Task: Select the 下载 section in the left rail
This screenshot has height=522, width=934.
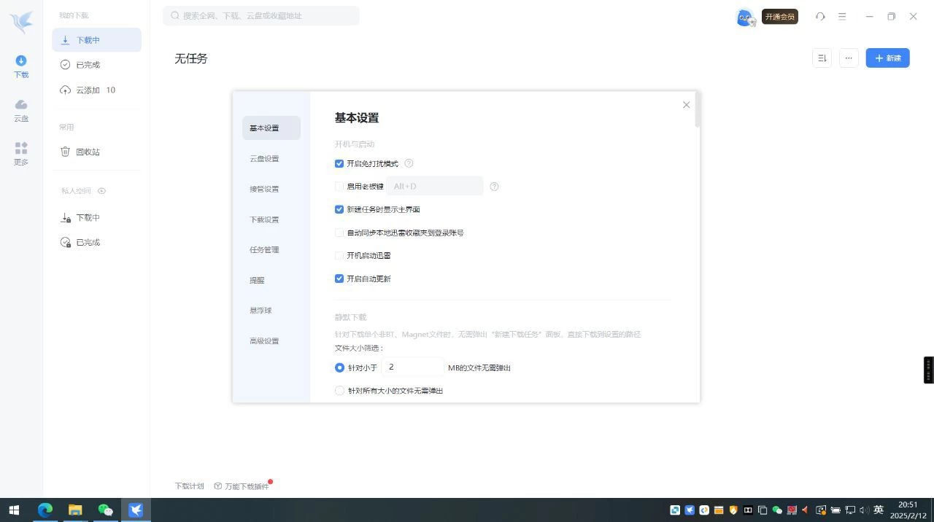Action: coord(21,66)
